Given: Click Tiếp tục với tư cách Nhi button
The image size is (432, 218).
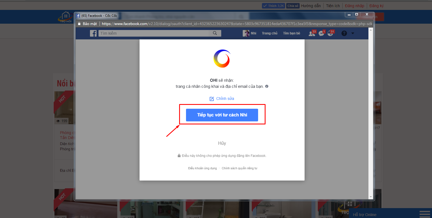Looking at the screenshot, I should [x=222, y=115].
